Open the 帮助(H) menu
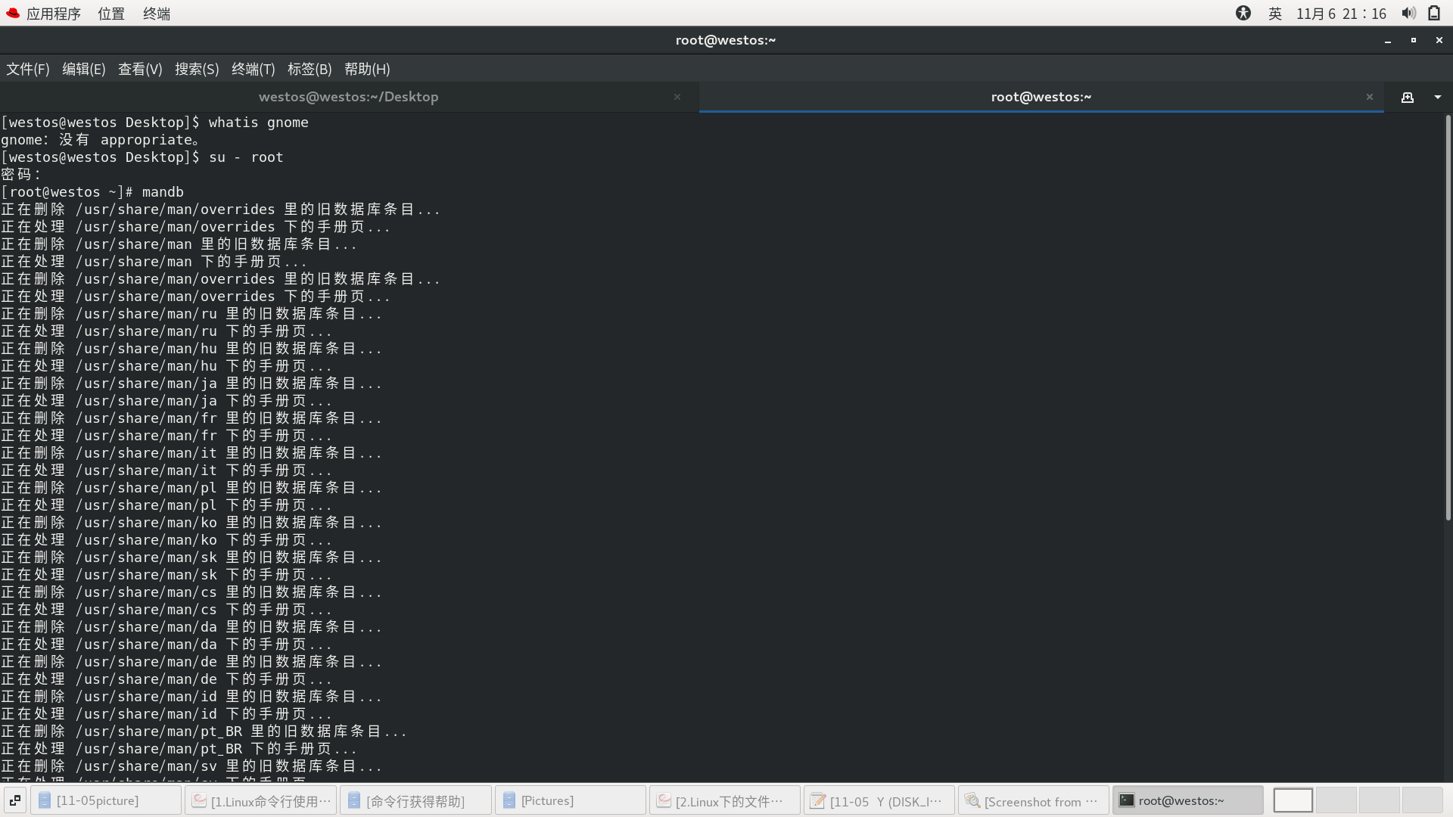The width and height of the screenshot is (1453, 817). point(367,69)
